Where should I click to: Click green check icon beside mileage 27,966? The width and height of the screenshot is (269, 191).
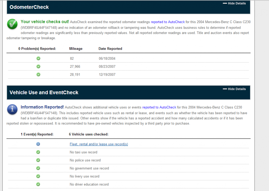pyautogui.click(x=38, y=66)
